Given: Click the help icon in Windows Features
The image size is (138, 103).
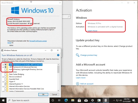Looking at the screenshot, I should (58, 55).
